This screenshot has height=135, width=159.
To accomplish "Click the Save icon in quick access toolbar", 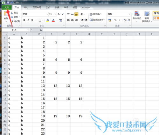I will pyautogui.click(x=8, y=3).
